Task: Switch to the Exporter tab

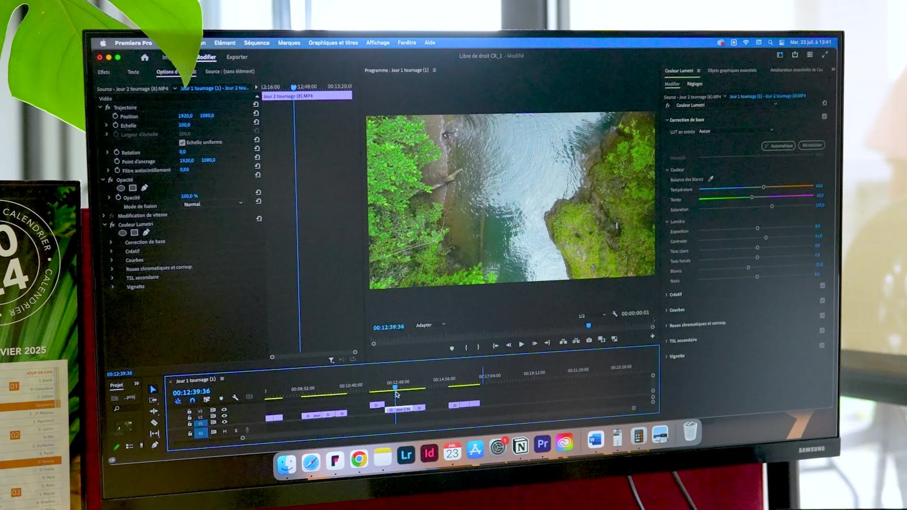Action: 237,57
